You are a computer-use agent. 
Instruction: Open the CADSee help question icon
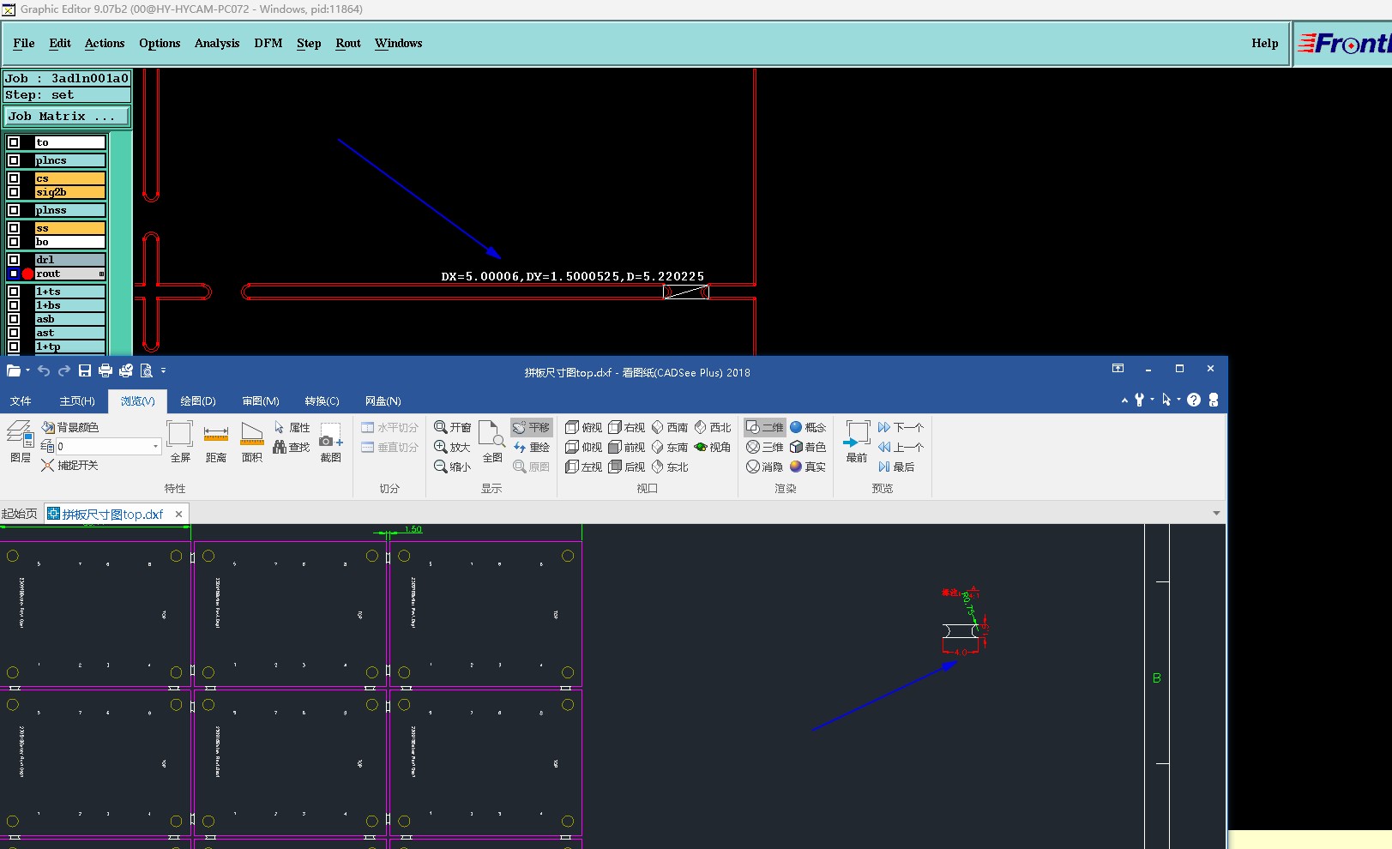click(x=1193, y=400)
